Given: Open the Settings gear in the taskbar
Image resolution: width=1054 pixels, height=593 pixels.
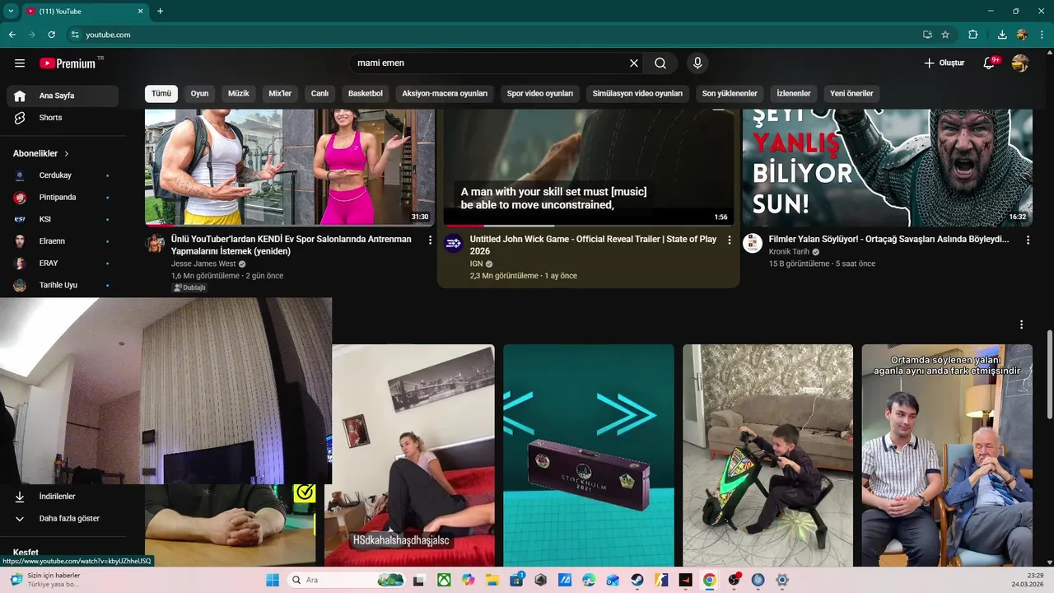Looking at the screenshot, I should (x=782, y=580).
